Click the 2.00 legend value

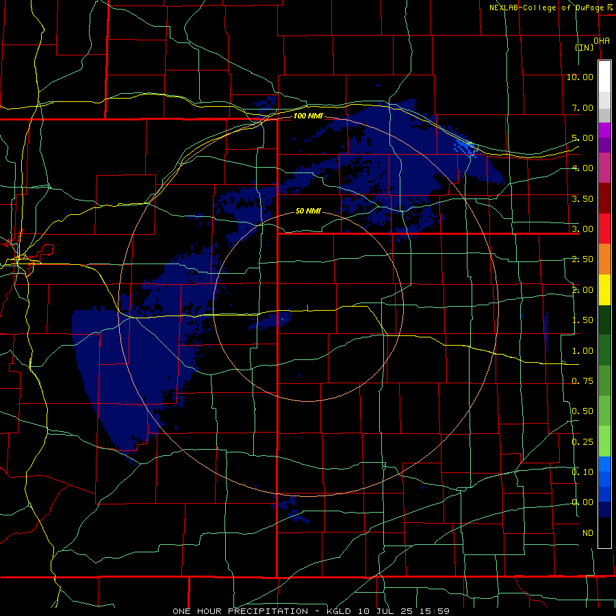point(582,290)
